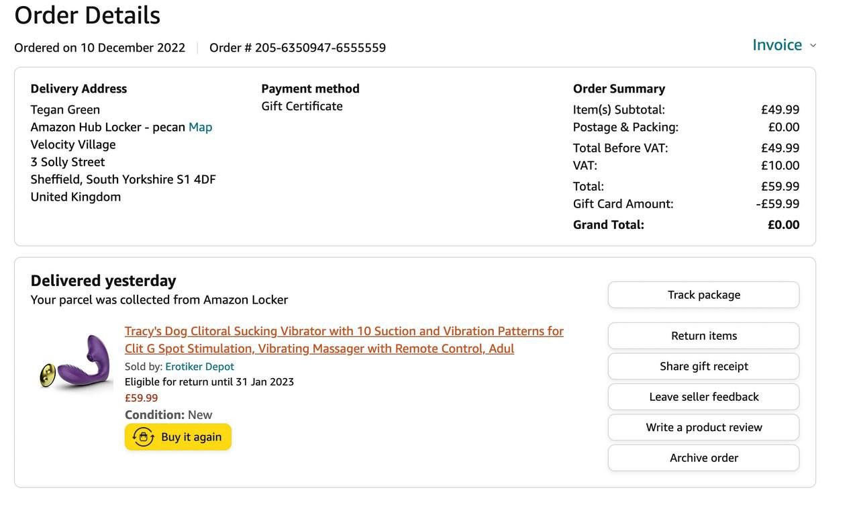The height and width of the screenshot is (511, 859).
Task: Click Write a product review
Action: click(x=703, y=427)
